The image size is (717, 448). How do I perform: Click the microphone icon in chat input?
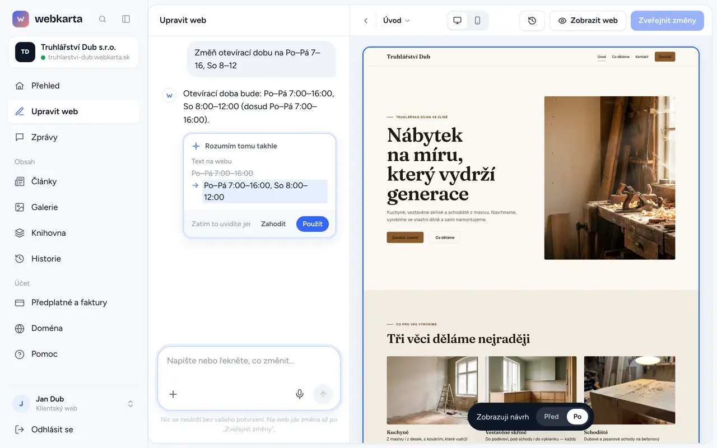300,394
